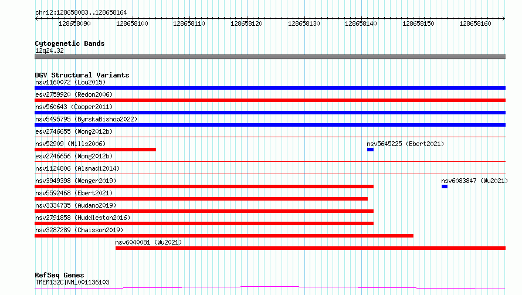Click the red bar for nsv3287289
The image size is (522, 295).
pos(224,236)
